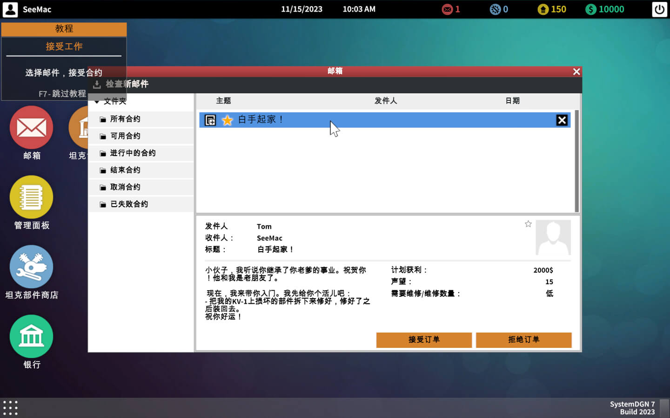Select the 所有合约 folder

pyautogui.click(x=125, y=119)
